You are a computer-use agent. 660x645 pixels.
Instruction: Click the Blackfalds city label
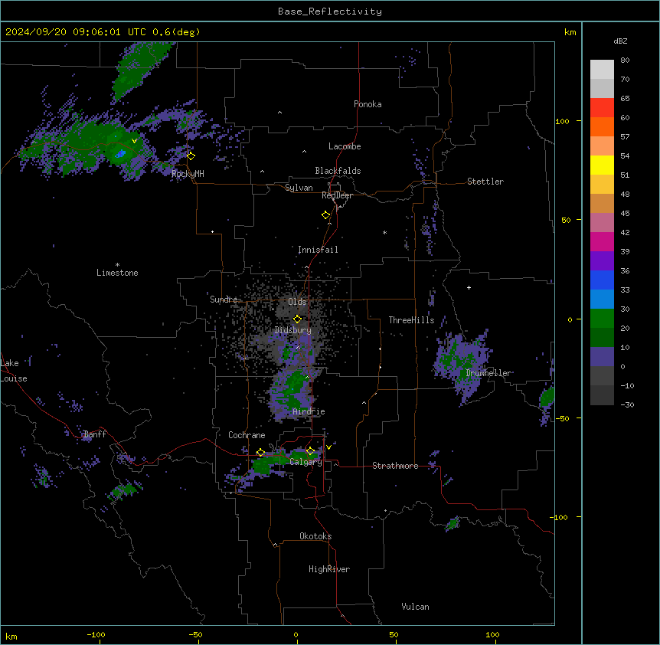(x=338, y=171)
